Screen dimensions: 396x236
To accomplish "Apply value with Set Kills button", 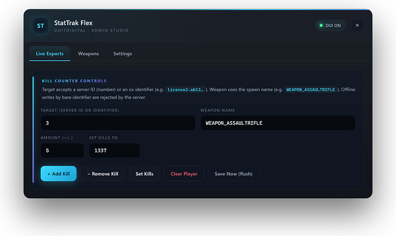I will click(x=145, y=174).
